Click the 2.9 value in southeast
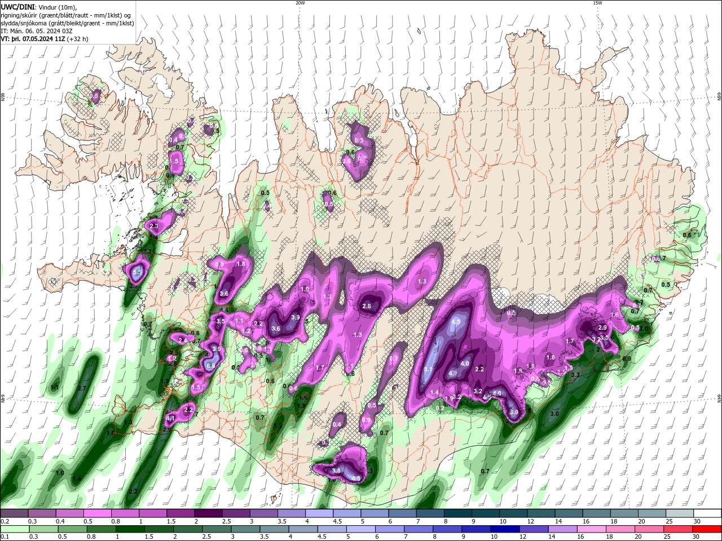Screen dimensions: 722x541 tap(602, 327)
